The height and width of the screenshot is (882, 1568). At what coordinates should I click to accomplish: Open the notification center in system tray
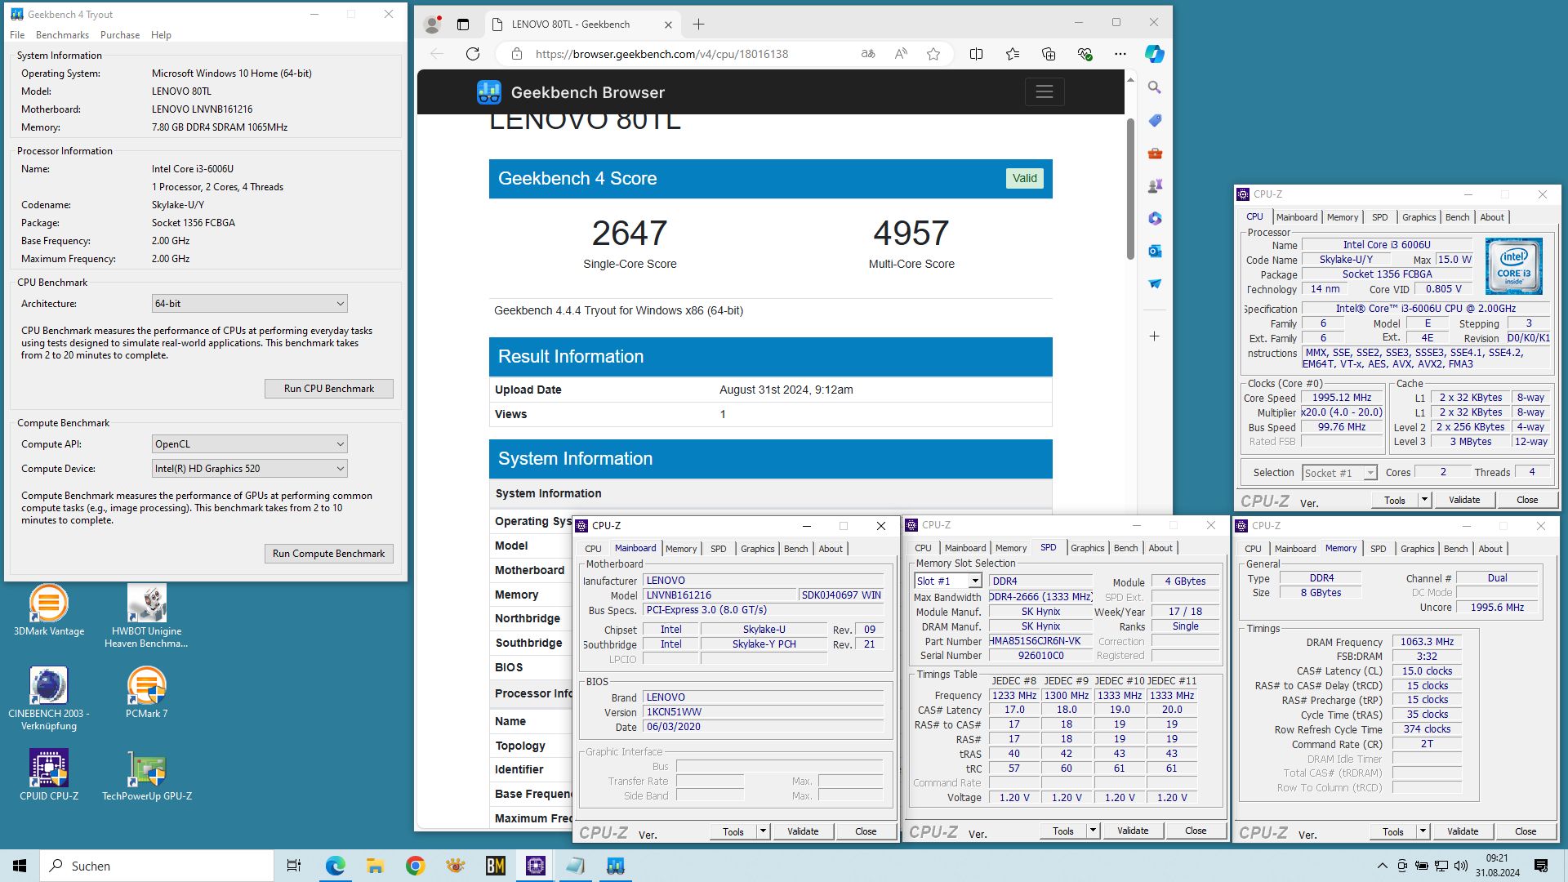point(1541,866)
